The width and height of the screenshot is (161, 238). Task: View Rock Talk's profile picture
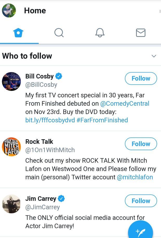coord(11,147)
